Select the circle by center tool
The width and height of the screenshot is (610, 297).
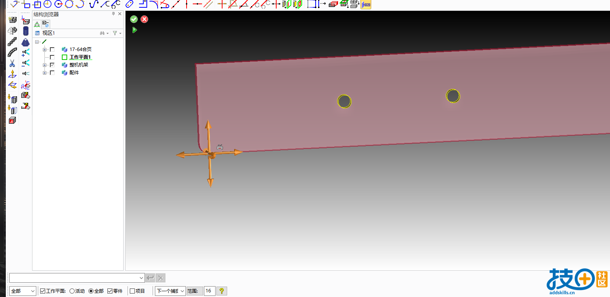(48, 4)
